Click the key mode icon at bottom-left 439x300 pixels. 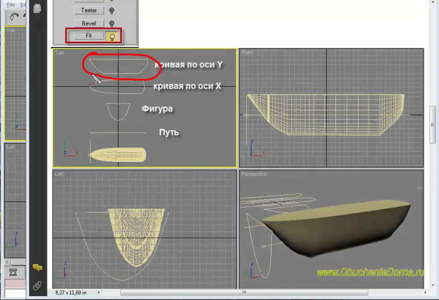[13, 272]
